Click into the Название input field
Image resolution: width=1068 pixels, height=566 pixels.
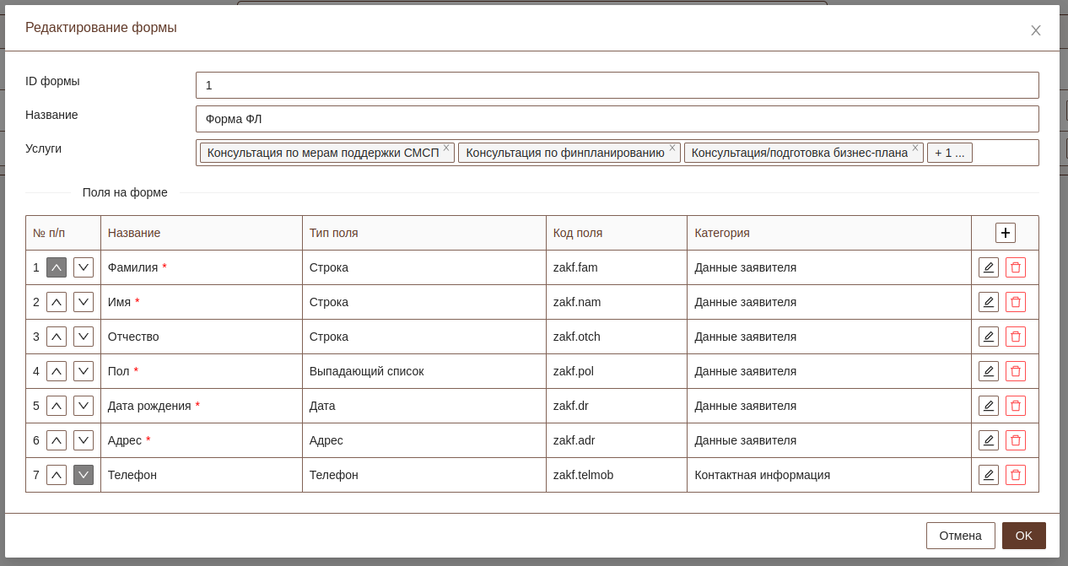click(617, 119)
